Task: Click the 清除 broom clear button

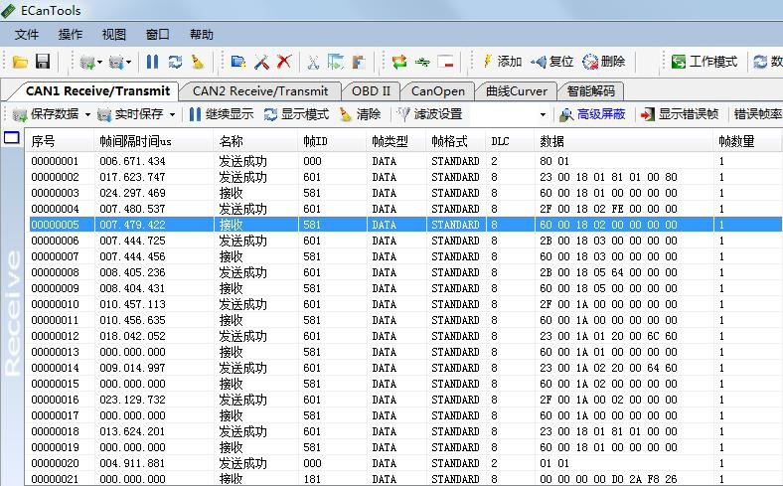Action: [360, 114]
